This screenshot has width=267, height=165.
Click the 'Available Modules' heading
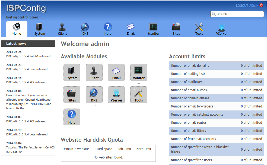click(x=84, y=56)
